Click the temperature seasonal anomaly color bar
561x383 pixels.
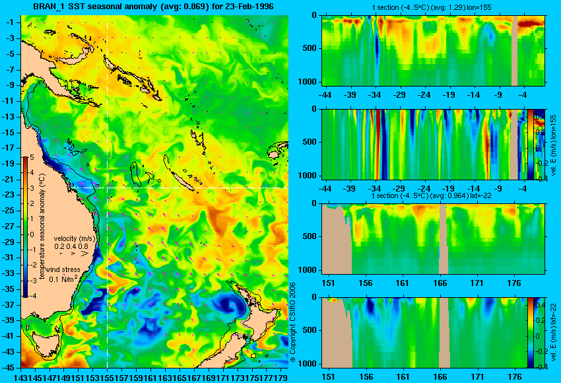[x=25, y=227]
